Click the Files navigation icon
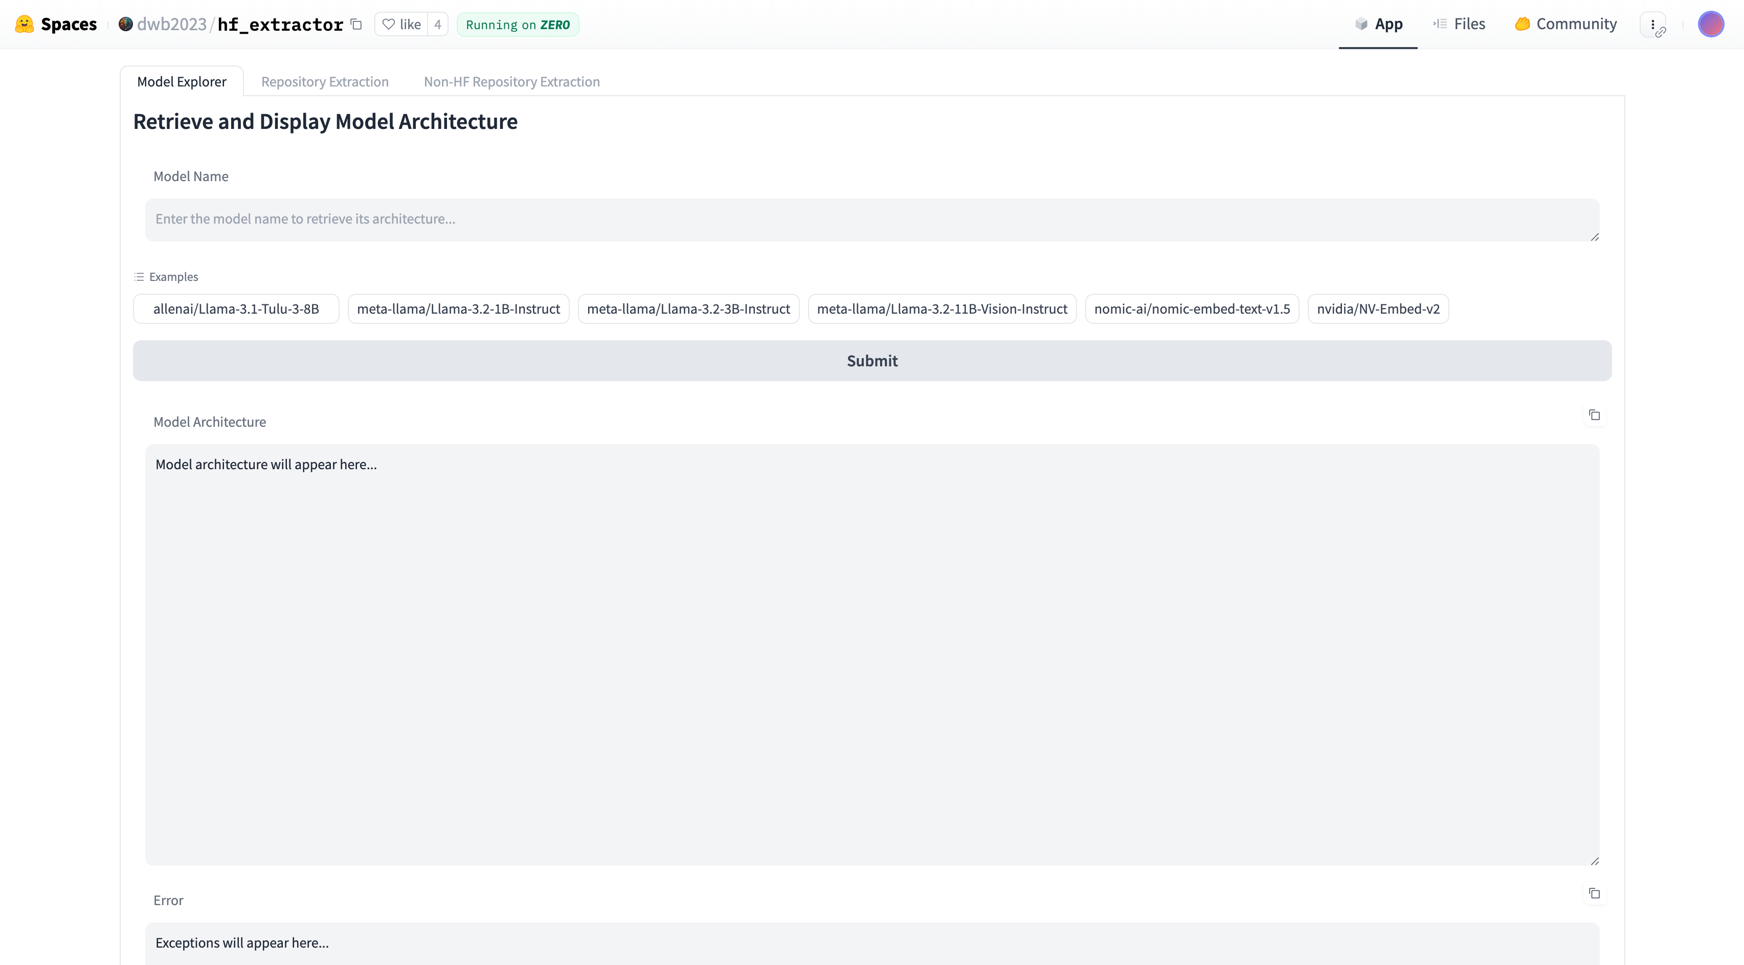Image resolution: width=1744 pixels, height=965 pixels. (1439, 24)
